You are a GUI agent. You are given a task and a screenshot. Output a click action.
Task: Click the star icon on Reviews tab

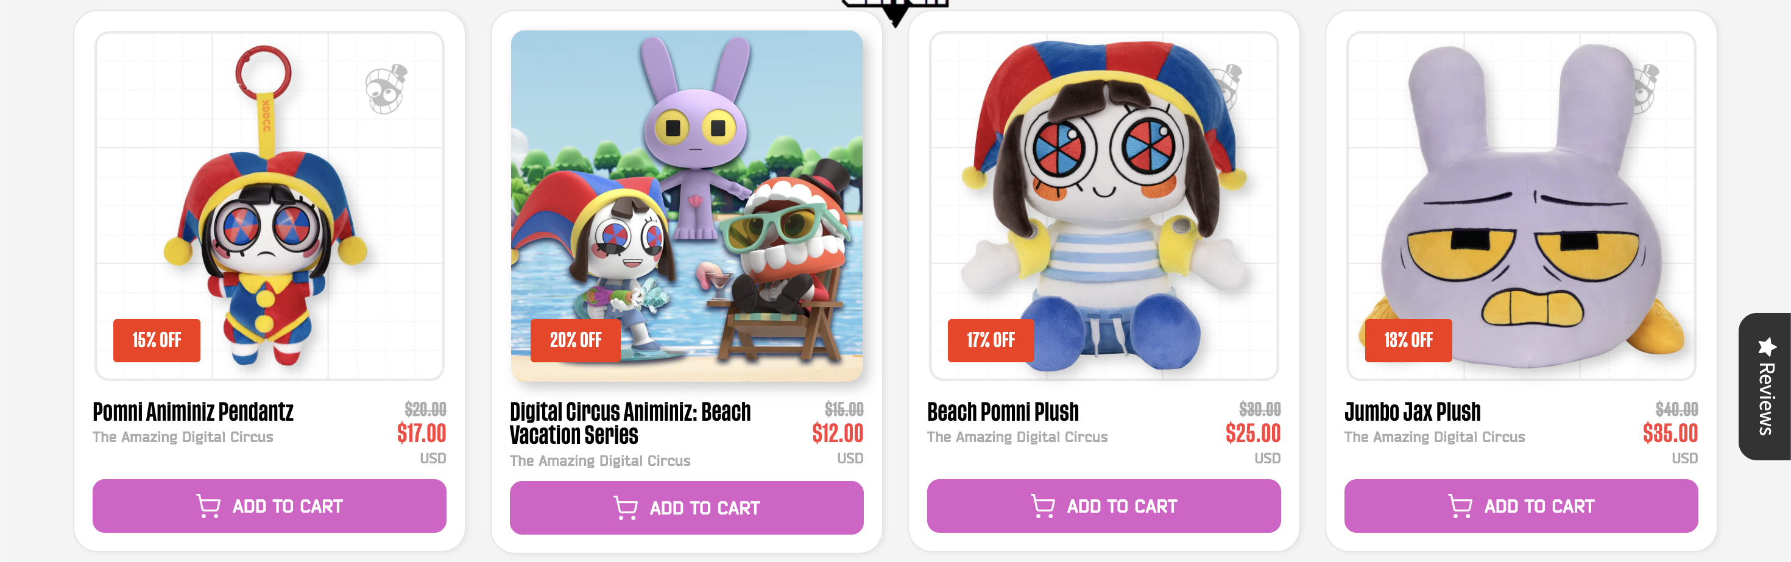click(x=1767, y=346)
